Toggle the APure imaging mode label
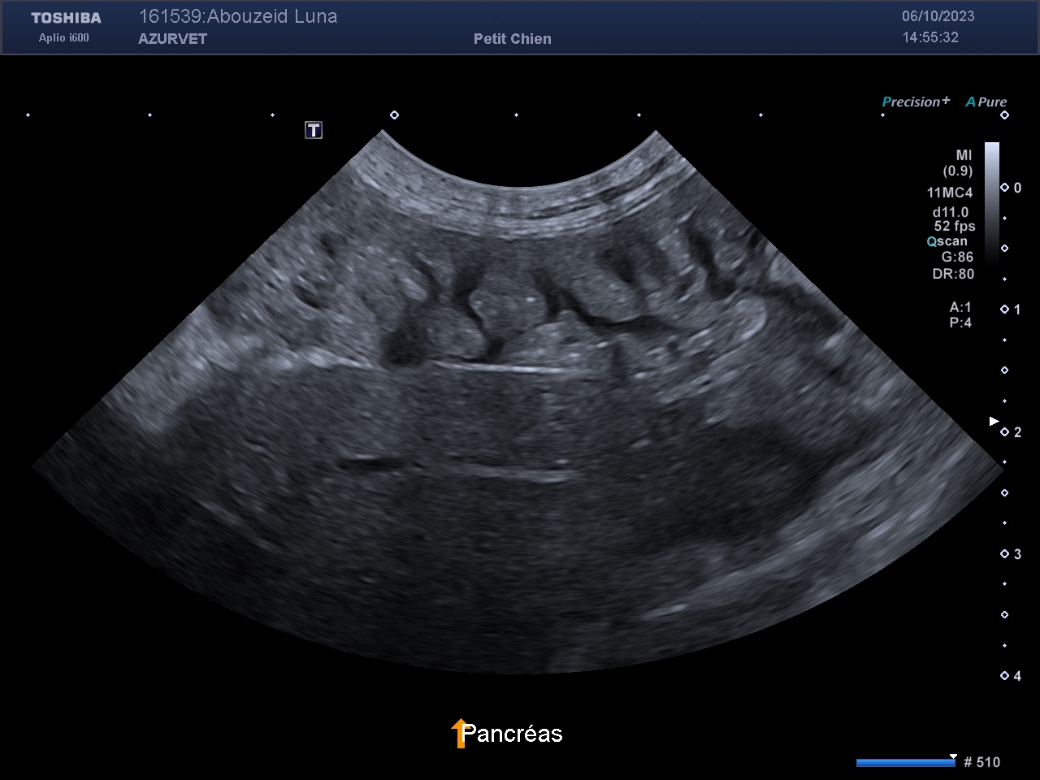The height and width of the screenshot is (780, 1040). 986,102
